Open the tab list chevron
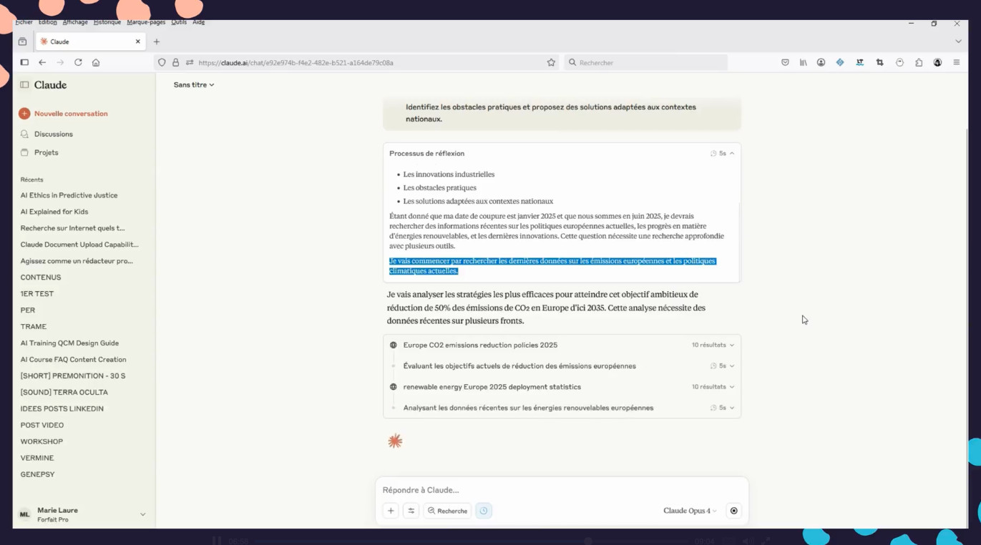981x545 pixels. (958, 41)
